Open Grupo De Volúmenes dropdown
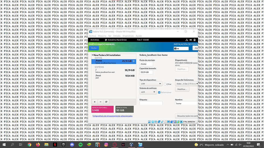Image resolution: width=264 pixels, height=148 pixels. pos(186,84)
